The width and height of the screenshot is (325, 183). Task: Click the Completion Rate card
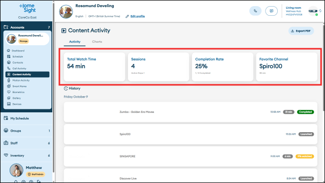point(222,67)
